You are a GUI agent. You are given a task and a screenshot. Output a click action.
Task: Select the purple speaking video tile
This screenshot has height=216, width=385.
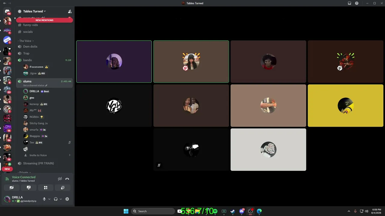pyautogui.click(x=114, y=61)
